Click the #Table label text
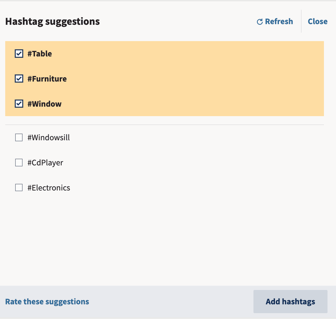 point(40,53)
